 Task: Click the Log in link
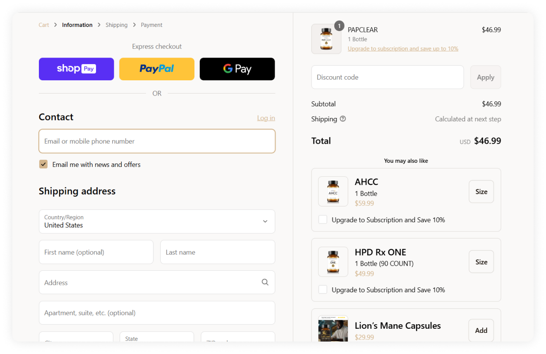point(266,118)
